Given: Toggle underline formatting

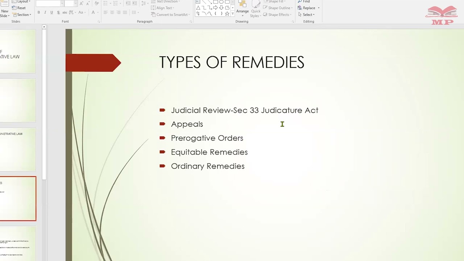Looking at the screenshot, I should point(51,12).
